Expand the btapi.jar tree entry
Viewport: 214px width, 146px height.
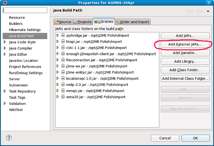[58, 41]
